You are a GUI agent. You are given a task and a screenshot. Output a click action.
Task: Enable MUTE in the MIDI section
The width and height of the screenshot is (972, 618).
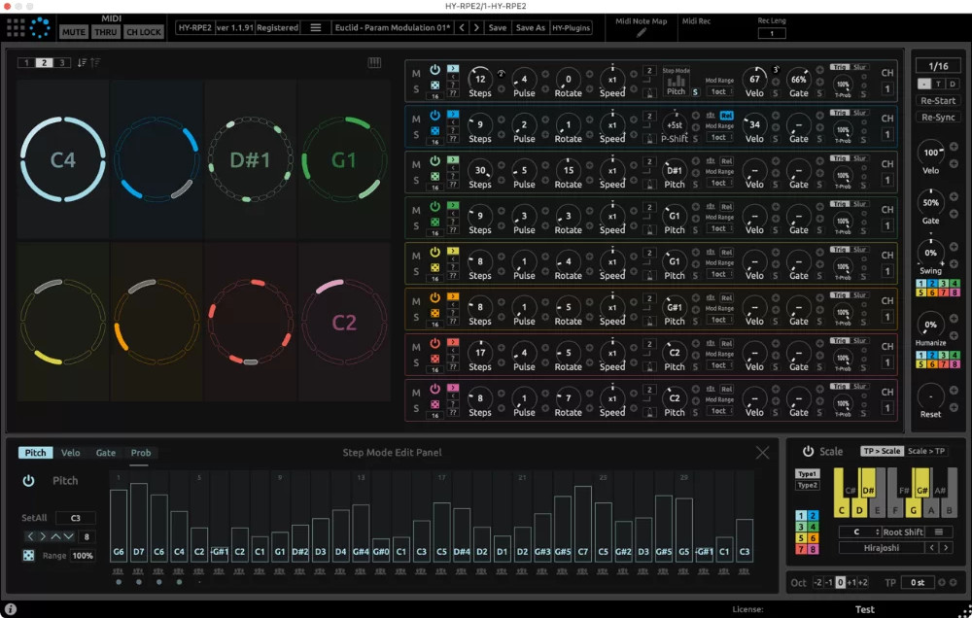(74, 31)
